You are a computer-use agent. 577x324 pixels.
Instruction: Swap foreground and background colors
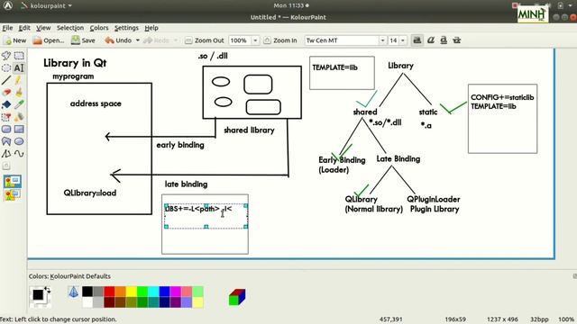click(x=47, y=290)
